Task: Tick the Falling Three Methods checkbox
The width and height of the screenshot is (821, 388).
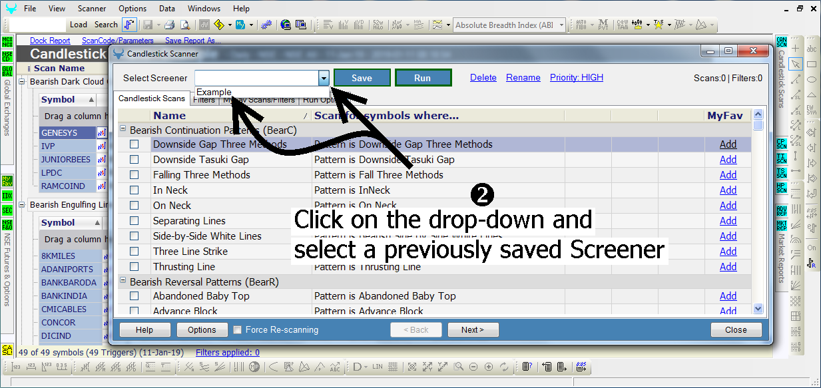Action: click(135, 175)
